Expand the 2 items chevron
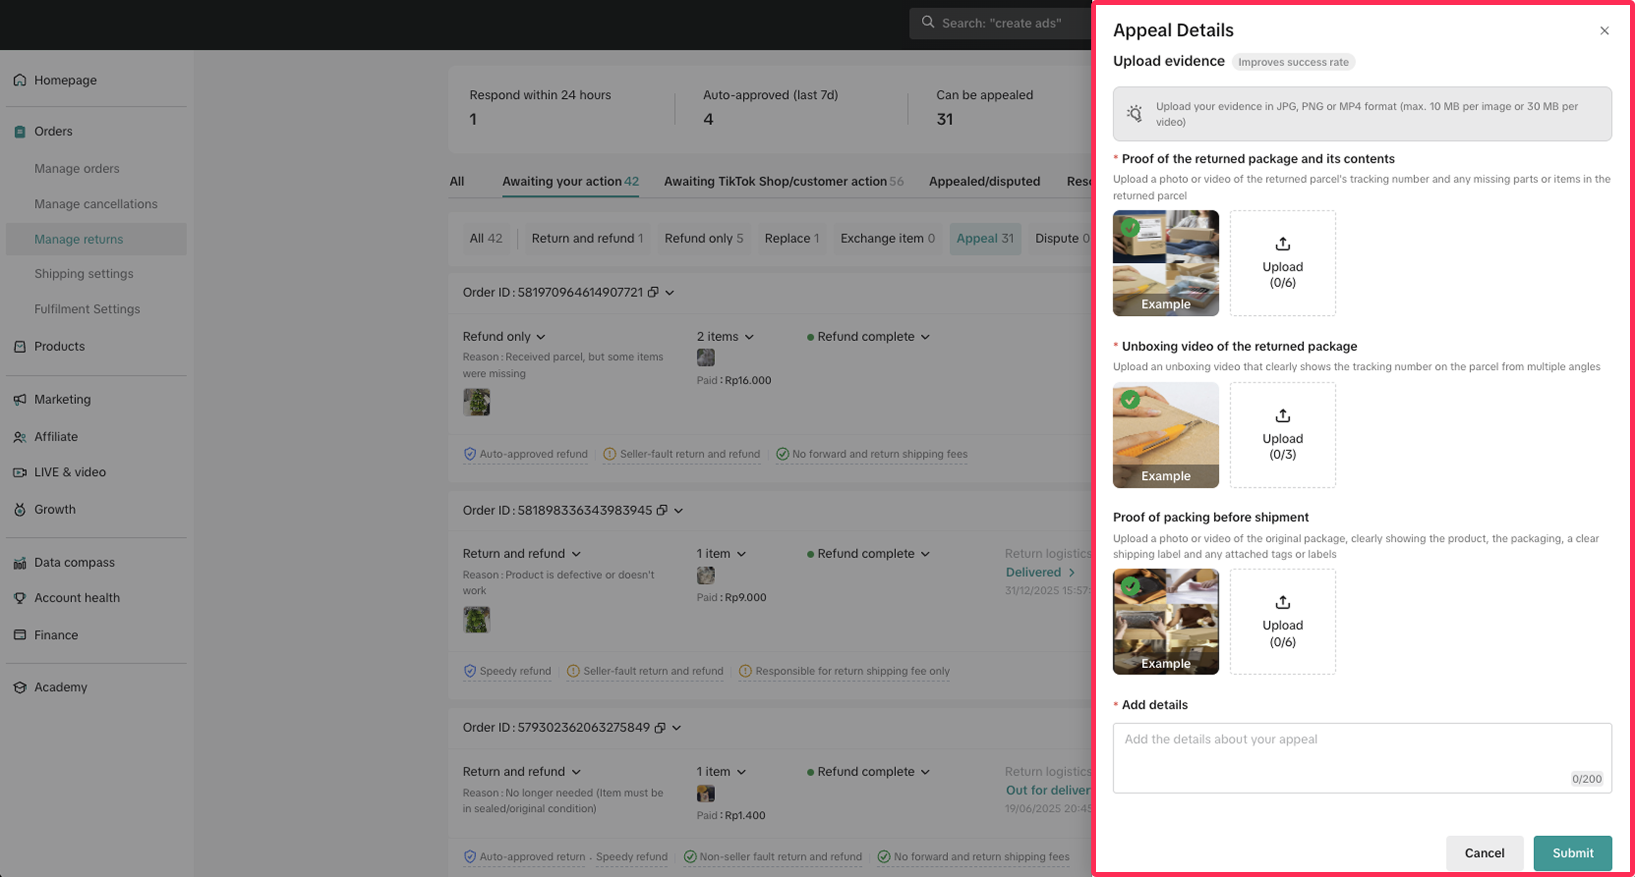Viewport: 1635px width, 877px height. point(749,337)
